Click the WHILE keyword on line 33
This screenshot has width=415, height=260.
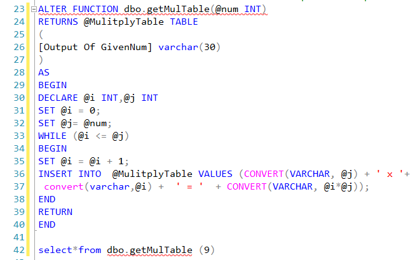tap(52, 136)
